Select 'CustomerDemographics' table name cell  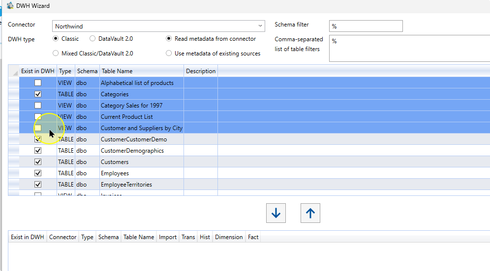pyautogui.click(x=142, y=151)
